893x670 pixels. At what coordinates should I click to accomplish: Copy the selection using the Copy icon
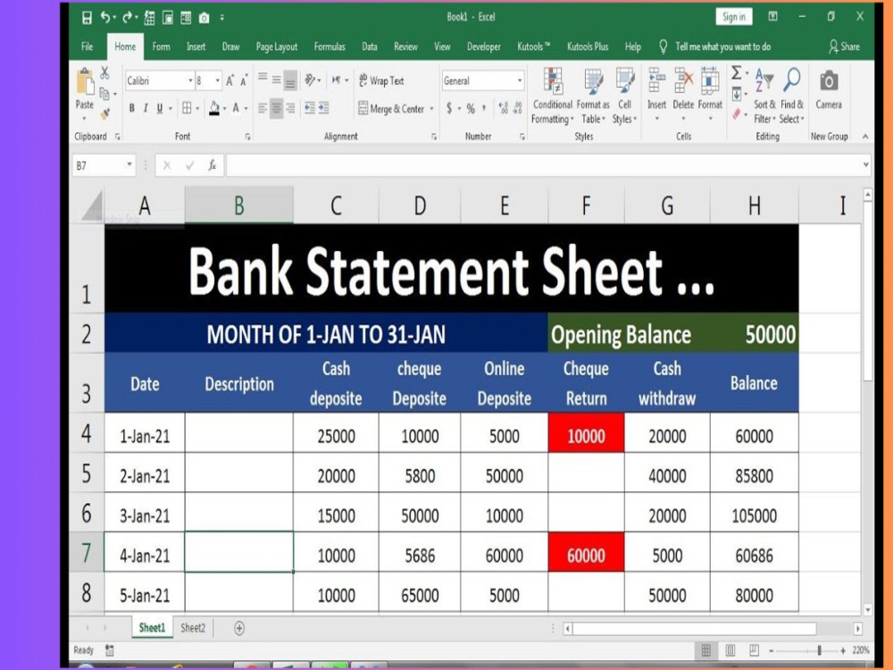click(x=104, y=94)
